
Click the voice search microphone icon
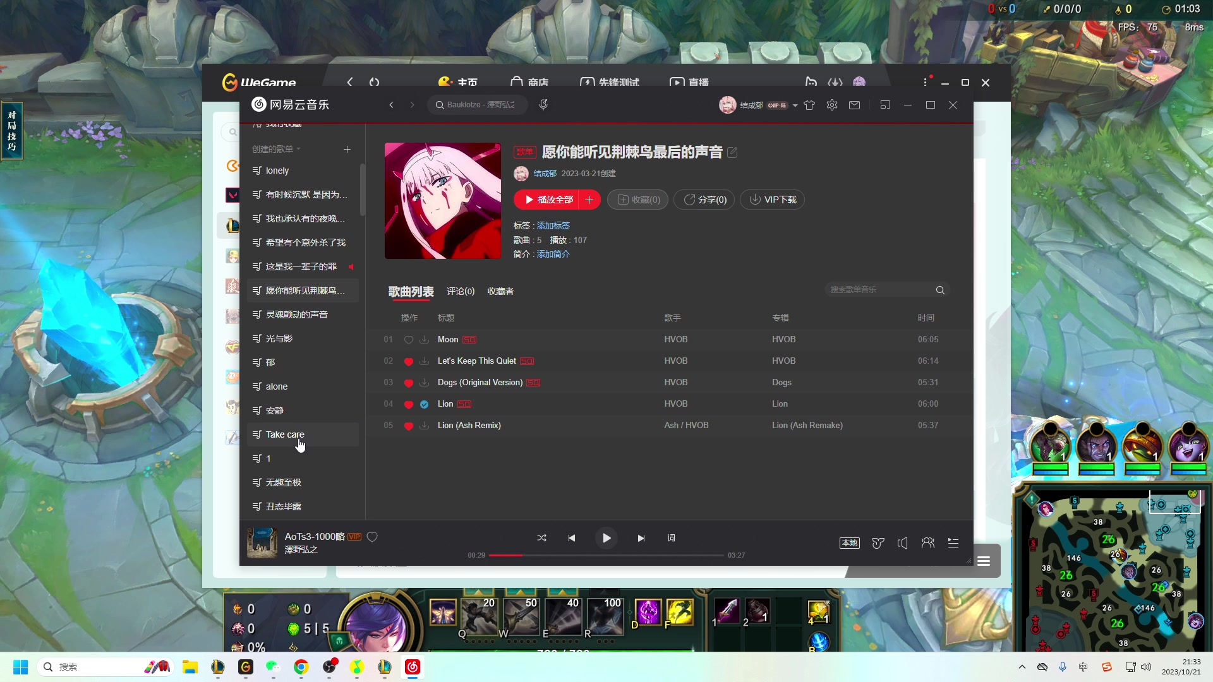[x=543, y=104]
